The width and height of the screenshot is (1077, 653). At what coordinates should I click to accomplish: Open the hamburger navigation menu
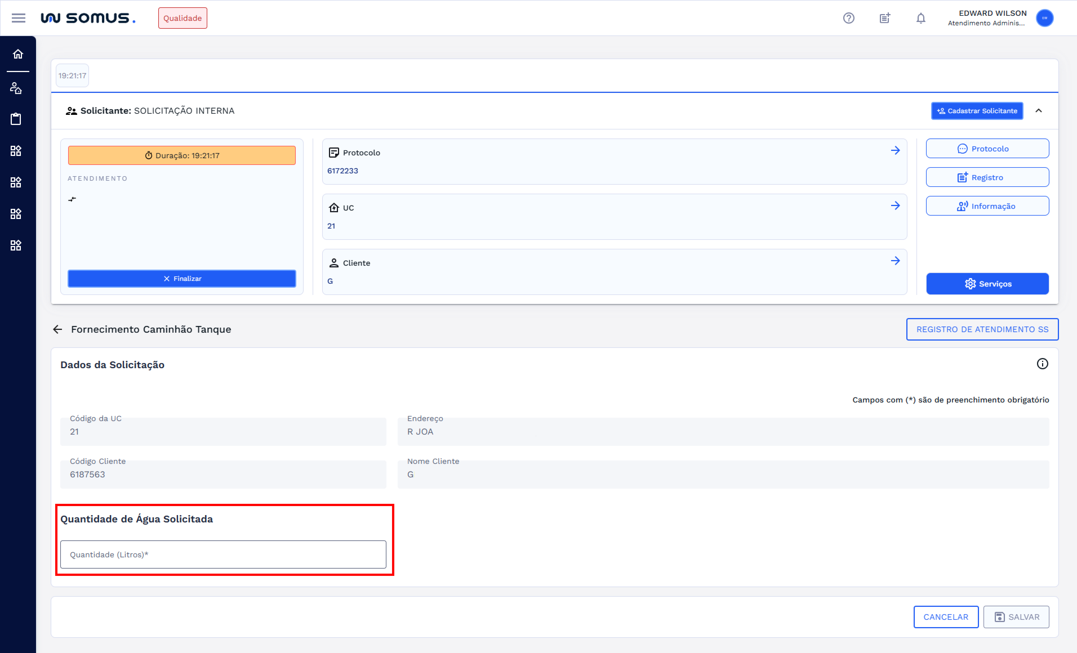pyautogui.click(x=18, y=18)
